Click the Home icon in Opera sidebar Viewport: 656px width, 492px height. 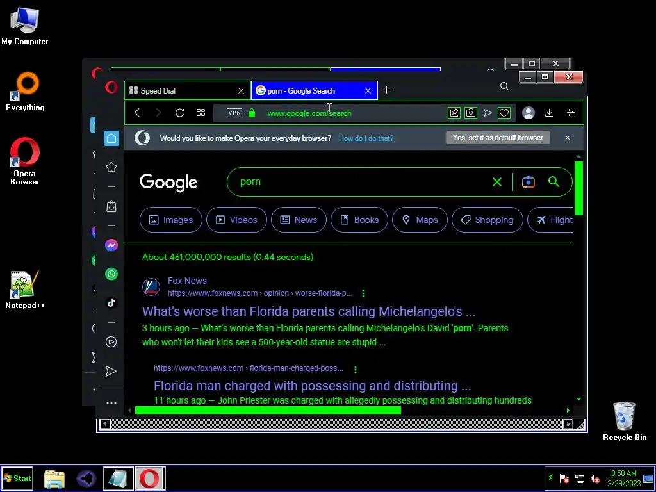pos(111,138)
